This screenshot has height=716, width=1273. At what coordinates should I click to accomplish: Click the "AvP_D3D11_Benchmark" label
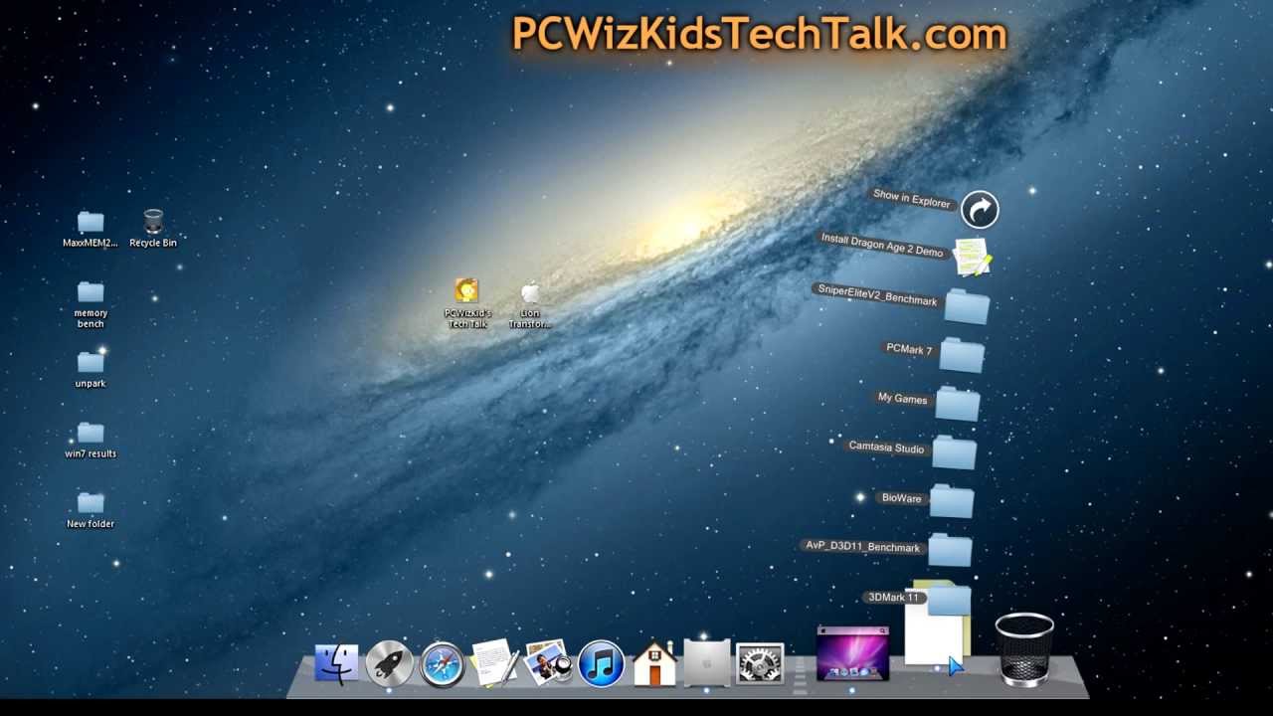[862, 546]
